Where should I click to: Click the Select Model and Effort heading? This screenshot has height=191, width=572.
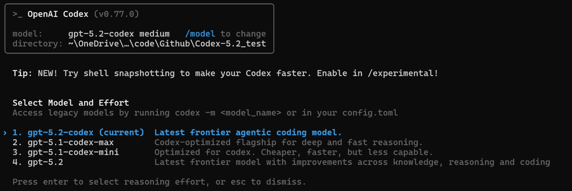pos(71,103)
